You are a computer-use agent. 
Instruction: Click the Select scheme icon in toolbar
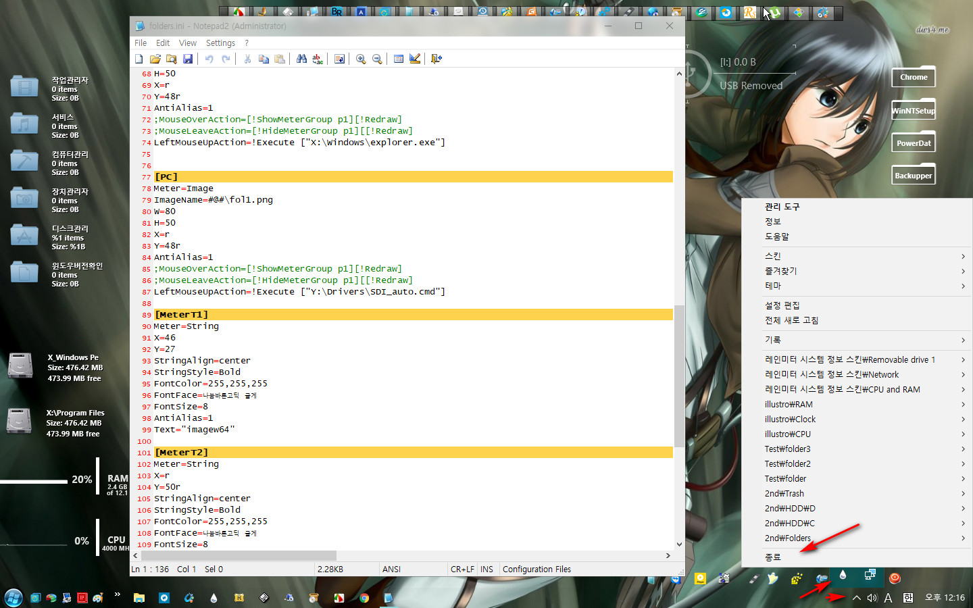[x=399, y=59]
